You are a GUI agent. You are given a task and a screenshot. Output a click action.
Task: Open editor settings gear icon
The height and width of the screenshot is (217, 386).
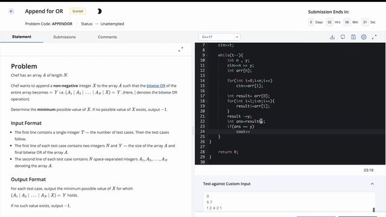click(x=364, y=37)
